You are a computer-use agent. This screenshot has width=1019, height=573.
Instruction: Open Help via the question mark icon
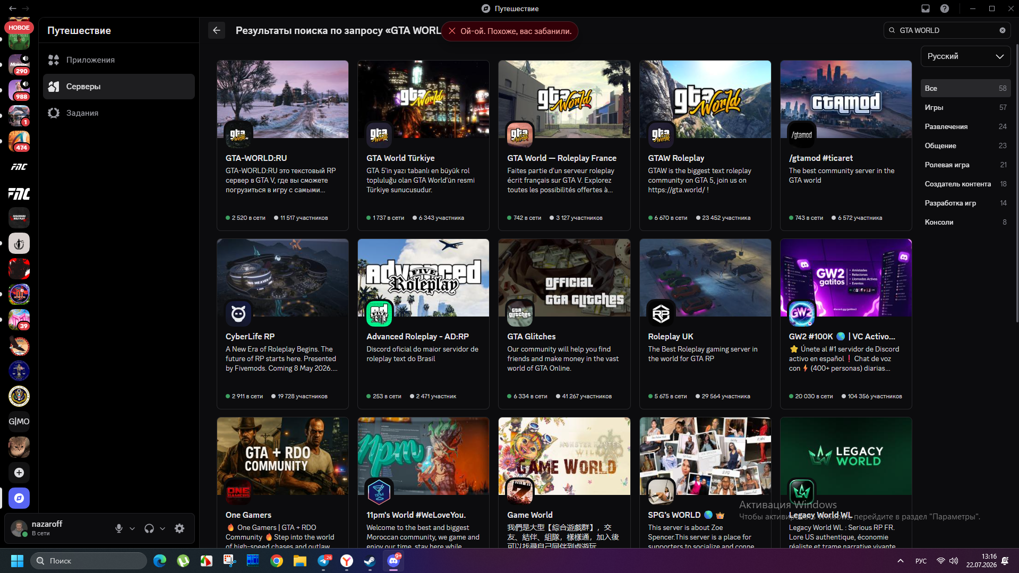pos(945,8)
